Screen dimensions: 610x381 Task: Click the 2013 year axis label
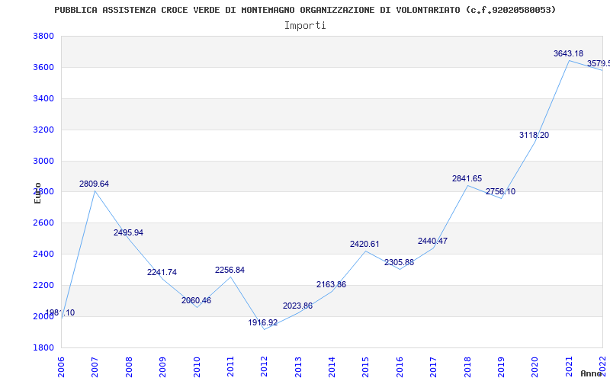[x=298, y=367]
